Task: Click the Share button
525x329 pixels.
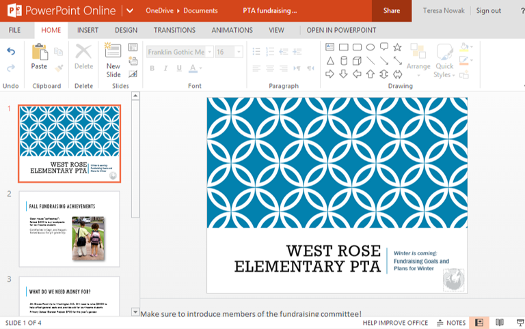Action: coord(392,11)
